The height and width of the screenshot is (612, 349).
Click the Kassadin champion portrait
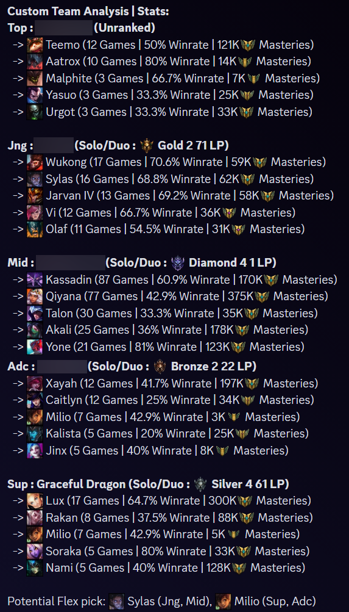point(35,280)
